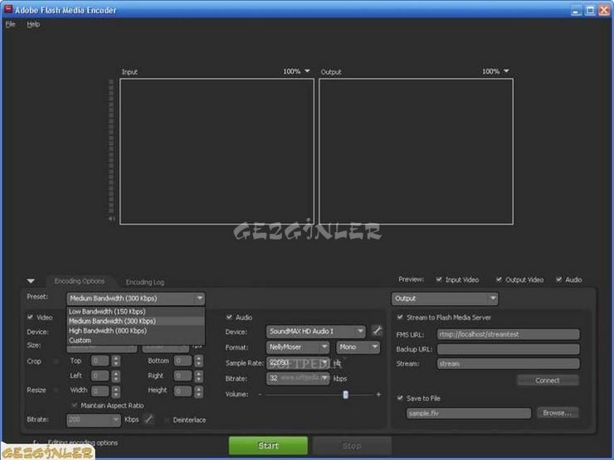The image size is (614, 460).
Task: Click the Input video preview pane
Action: (x=217, y=152)
